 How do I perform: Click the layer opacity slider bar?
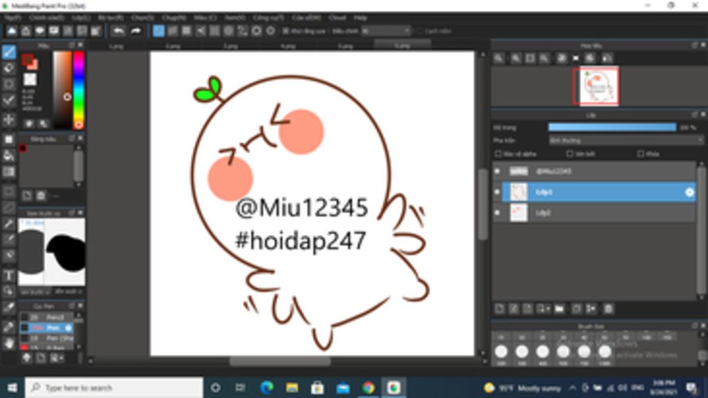pos(613,128)
